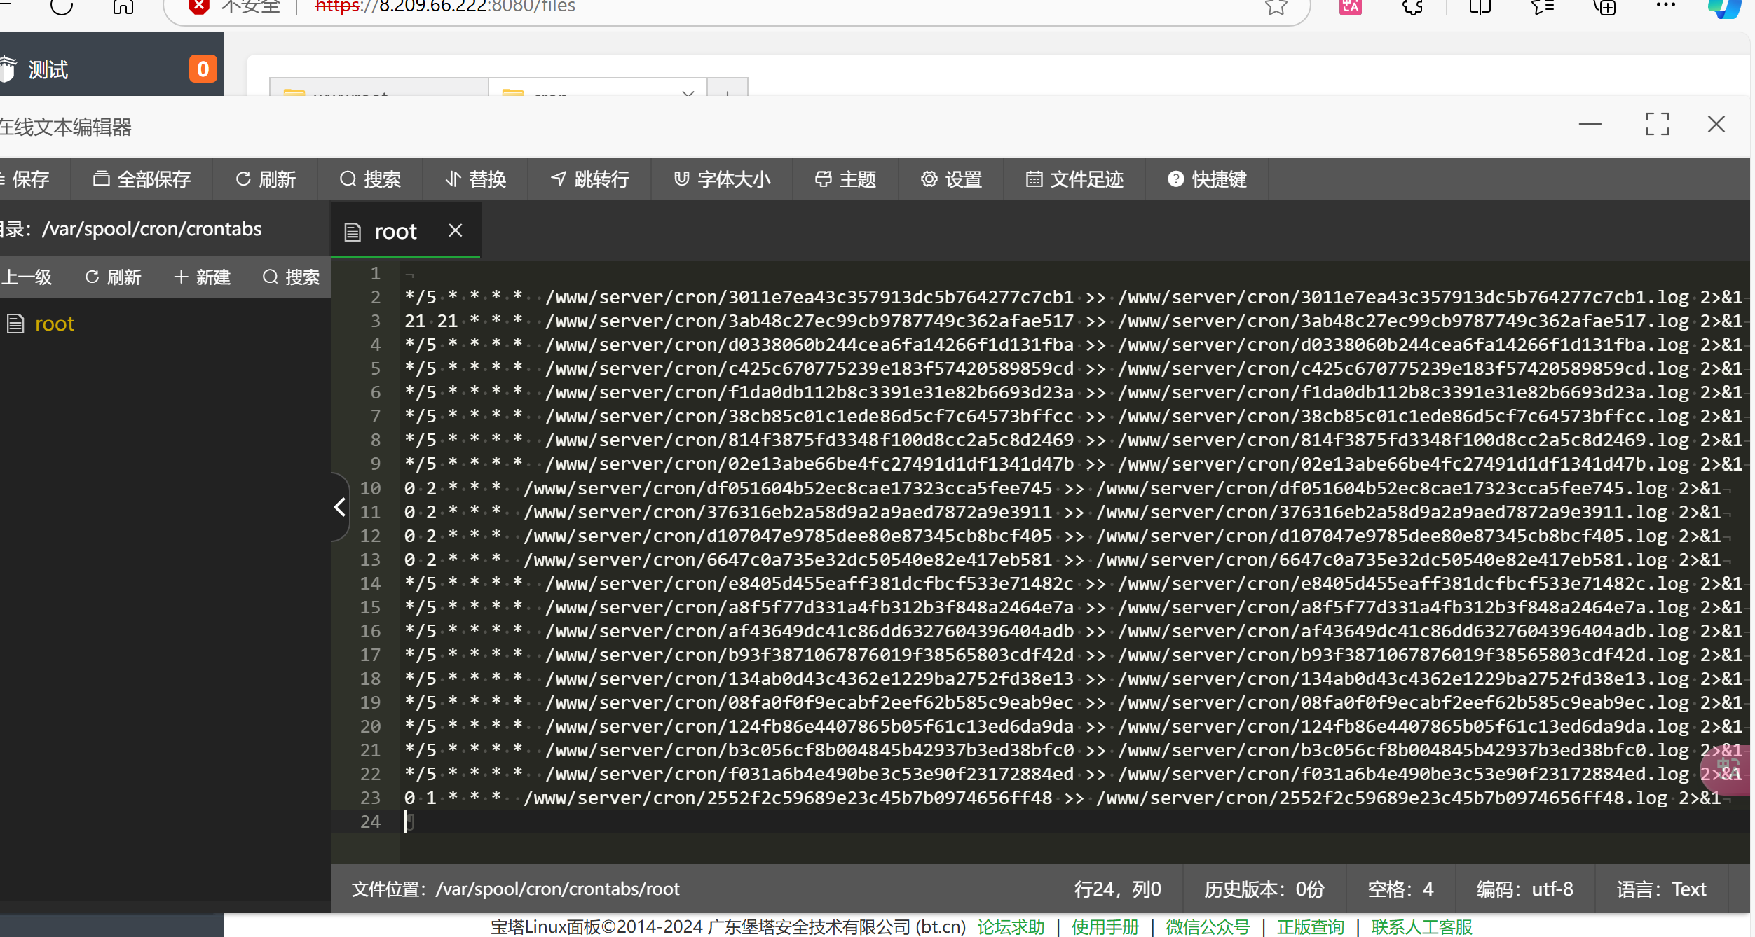Click the 刷新 refresh button in top toolbar
Image resolution: width=1755 pixels, height=937 pixels.
point(265,179)
